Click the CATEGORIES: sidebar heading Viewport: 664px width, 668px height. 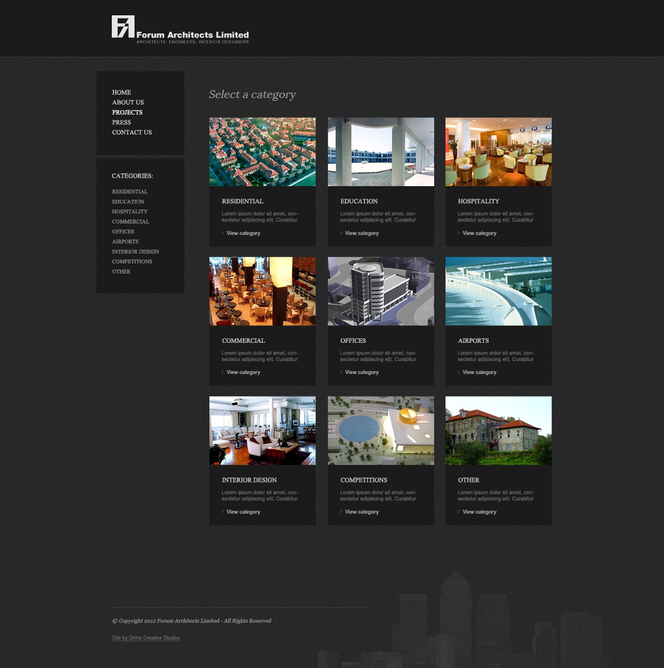click(x=132, y=176)
